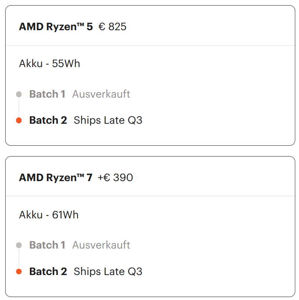This screenshot has height=300, width=299.
Task: Click the +€ 390 price difference label
Action: point(115,178)
